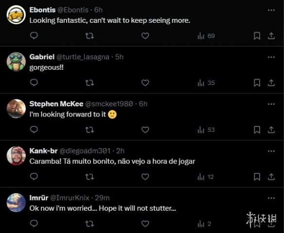This screenshot has height=233, width=284.
Task: Like Stephen McKee's tweet
Action: tap(145, 130)
